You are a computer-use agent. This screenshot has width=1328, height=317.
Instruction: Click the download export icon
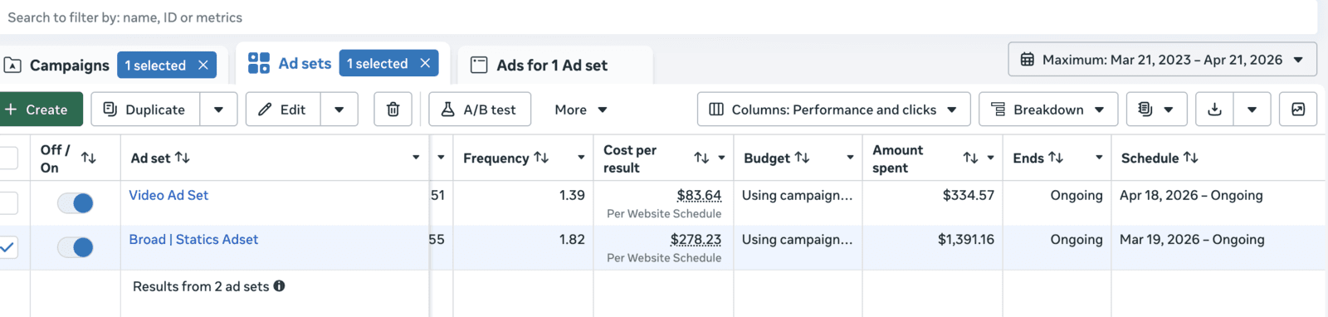coord(1214,110)
